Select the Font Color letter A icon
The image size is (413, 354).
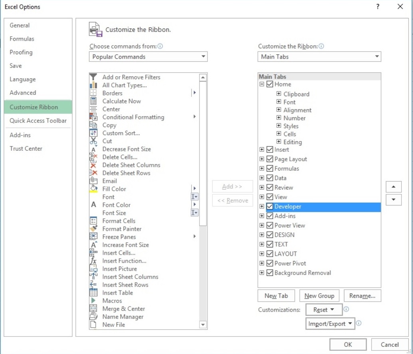(x=93, y=205)
